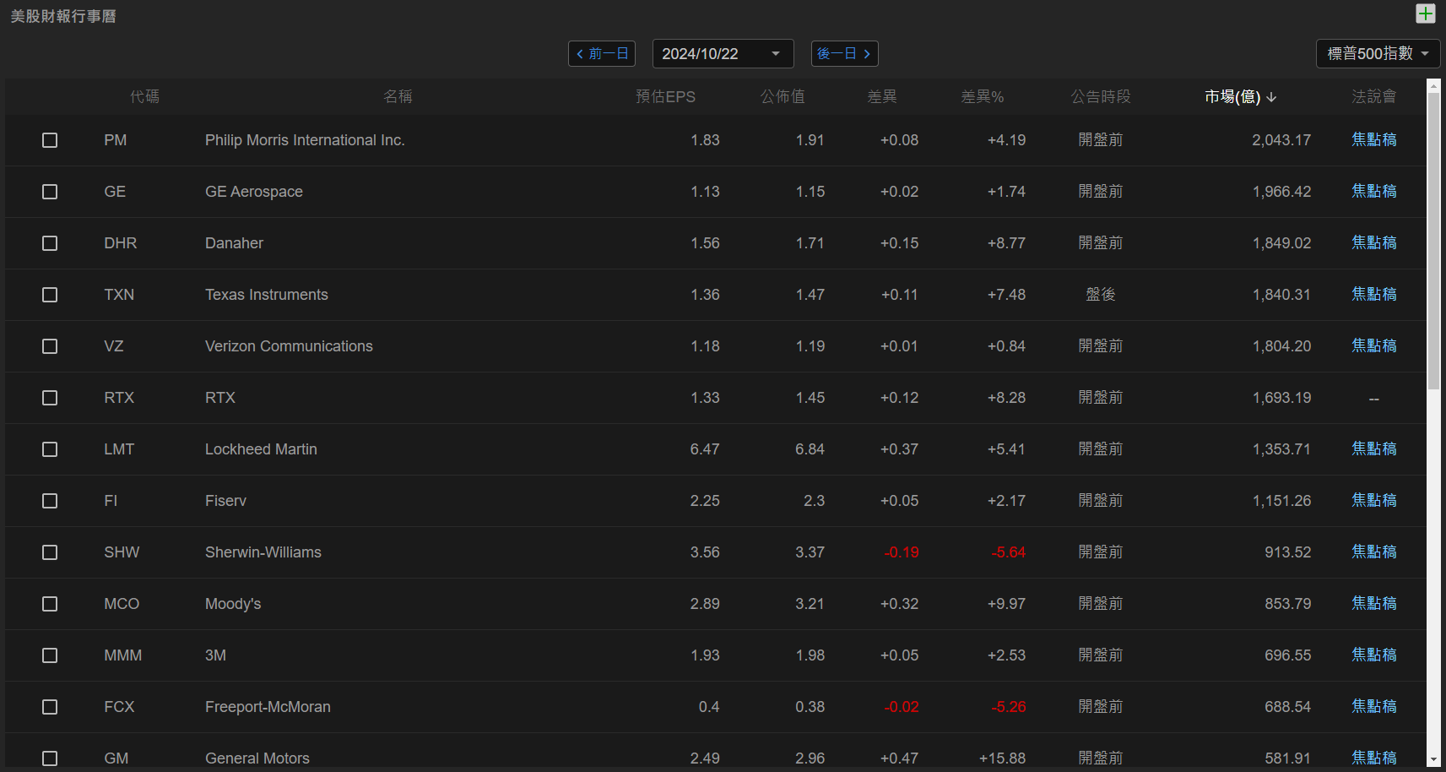Open 焦點稿 link for Texas Instruments

click(1373, 295)
